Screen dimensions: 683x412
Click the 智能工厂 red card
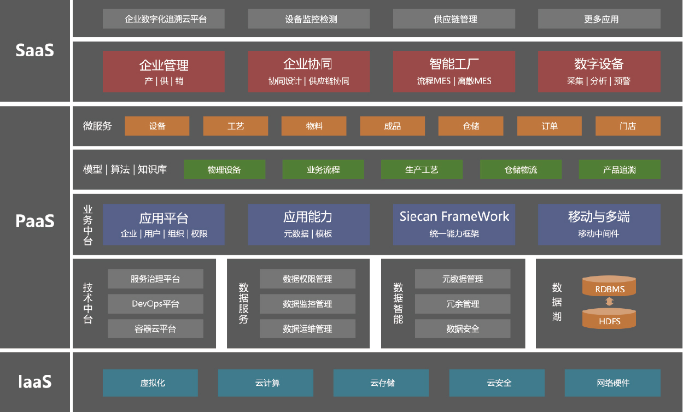[x=454, y=72]
